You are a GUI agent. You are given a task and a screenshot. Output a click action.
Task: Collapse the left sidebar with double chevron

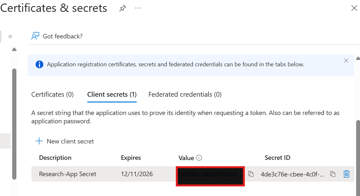pyautogui.click(x=10, y=37)
